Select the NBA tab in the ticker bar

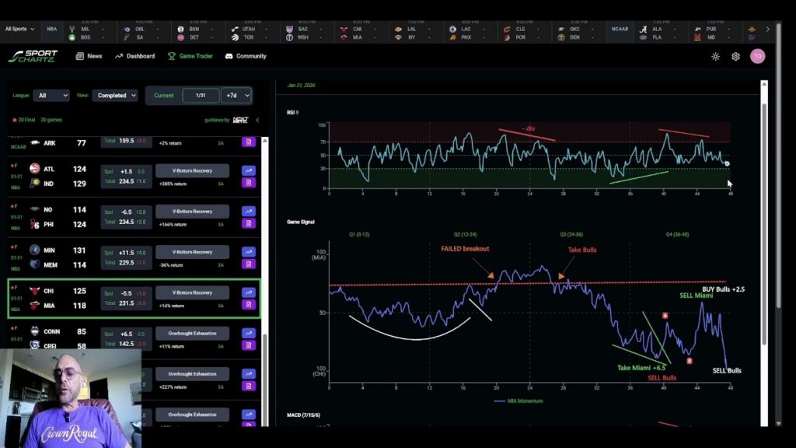tap(51, 29)
